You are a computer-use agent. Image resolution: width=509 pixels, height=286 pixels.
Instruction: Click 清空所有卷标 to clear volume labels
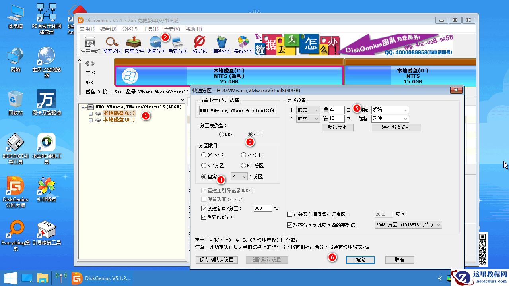(x=396, y=128)
